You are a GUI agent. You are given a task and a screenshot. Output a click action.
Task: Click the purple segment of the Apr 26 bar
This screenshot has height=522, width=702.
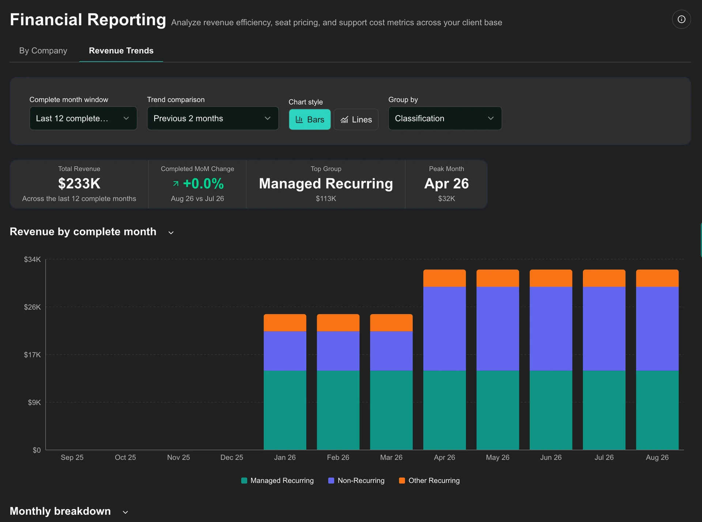[x=445, y=329]
